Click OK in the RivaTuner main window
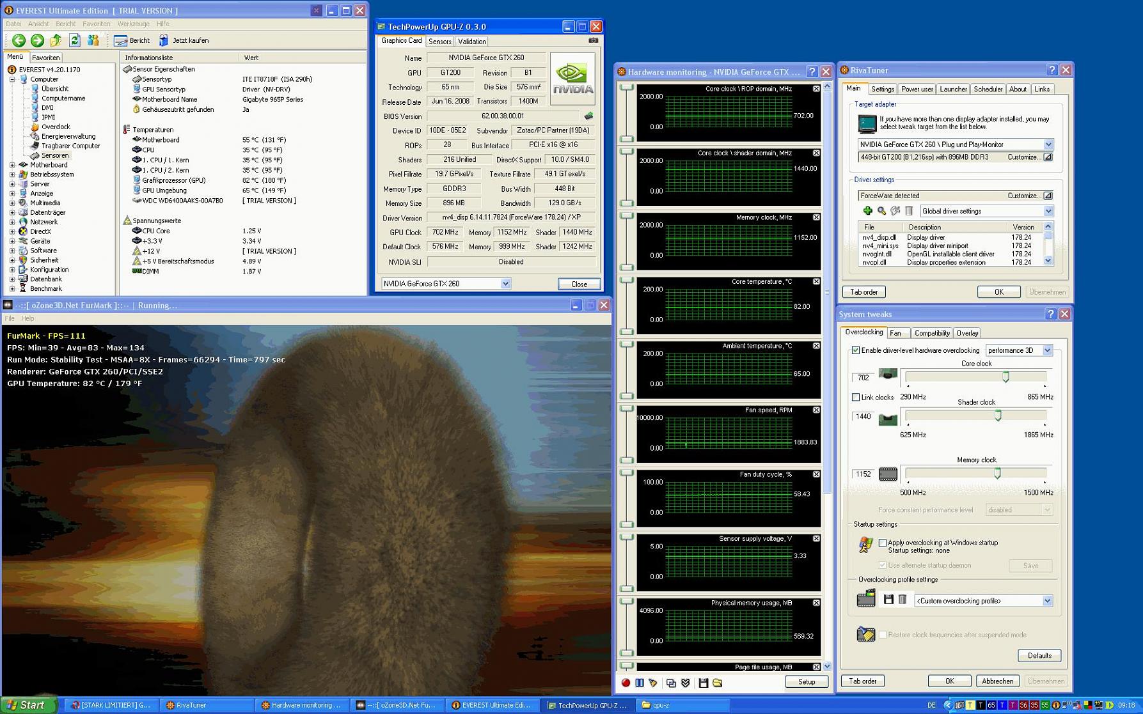Image resolution: width=1143 pixels, height=714 pixels. point(998,292)
